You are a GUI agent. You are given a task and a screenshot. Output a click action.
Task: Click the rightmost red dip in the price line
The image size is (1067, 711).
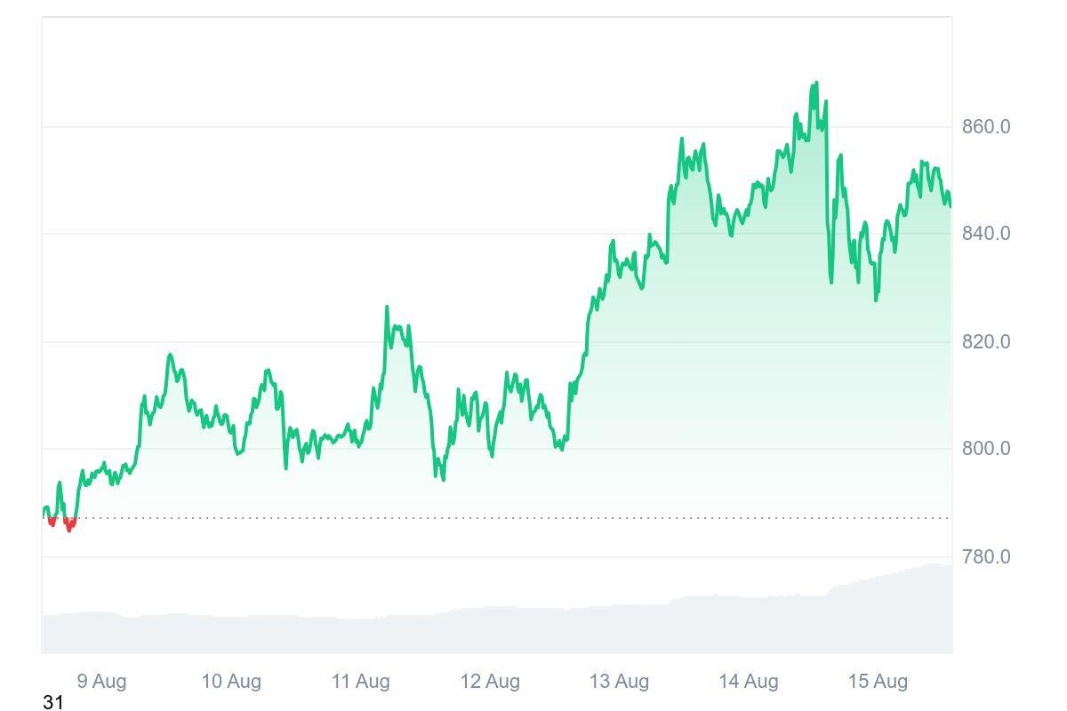coord(70,528)
